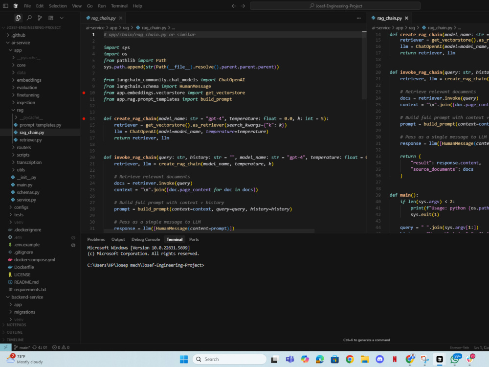The image size is (489, 367).
Task: Click the remote window status bar icon
Action: click(5, 347)
